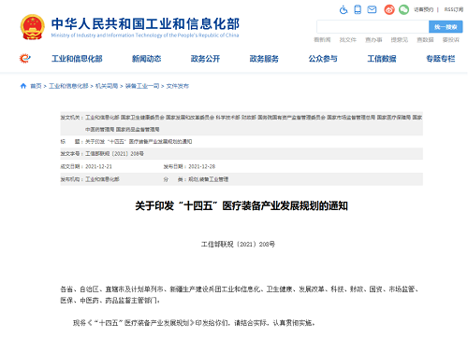Open the 提意见 quick link
Screen dimensions: 468x338
point(400,40)
